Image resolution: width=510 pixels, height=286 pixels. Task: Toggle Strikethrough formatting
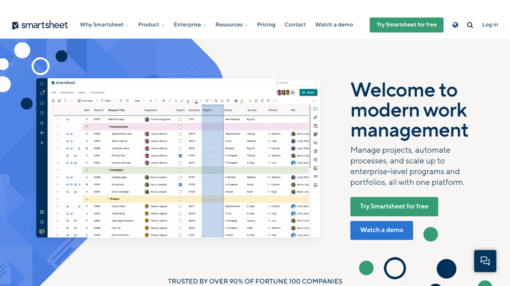182,101
